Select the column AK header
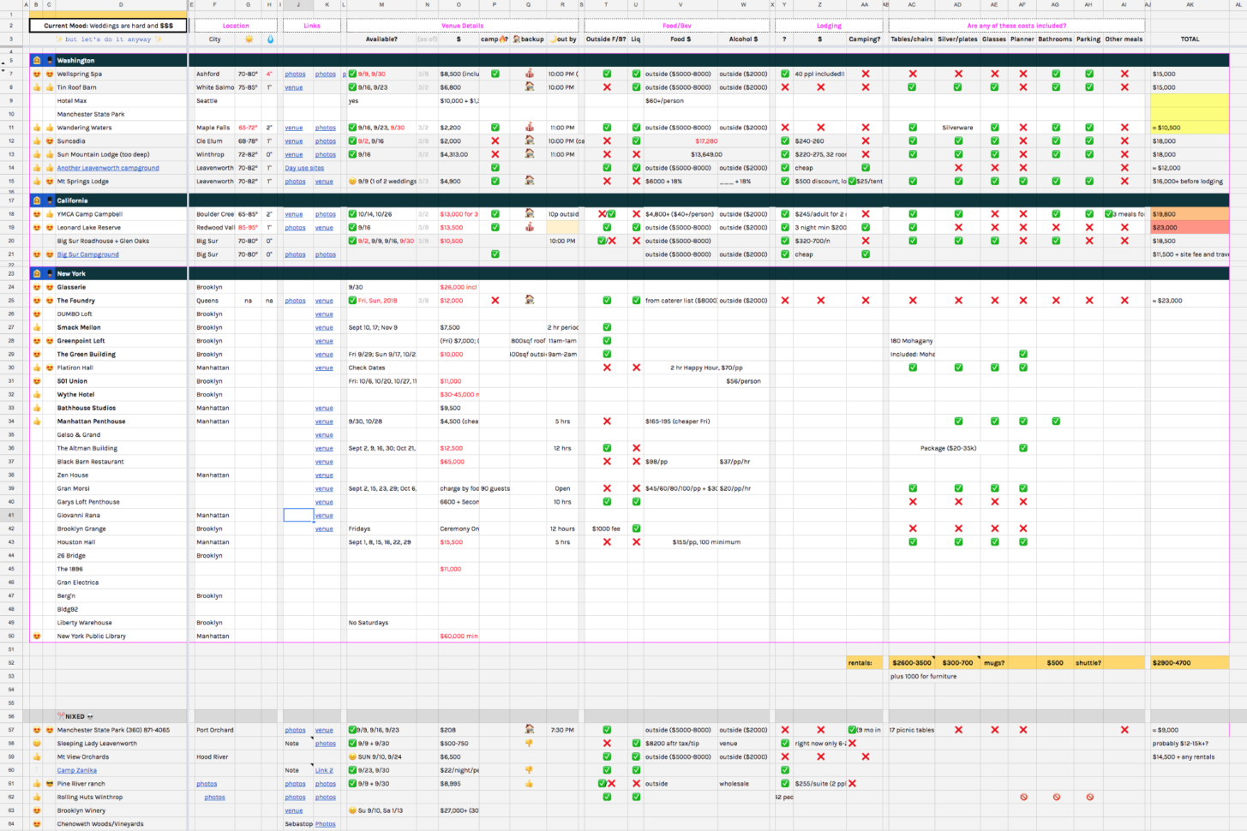The image size is (1247, 831). click(x=1190, y=4)
